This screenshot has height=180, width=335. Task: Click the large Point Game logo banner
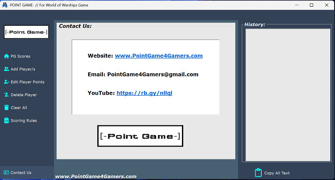[x=140, y=136]
